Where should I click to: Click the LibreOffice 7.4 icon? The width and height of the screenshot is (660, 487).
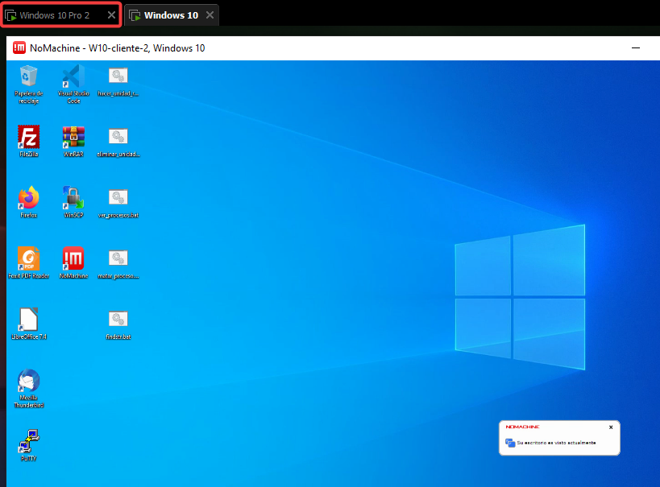point(29,320)
